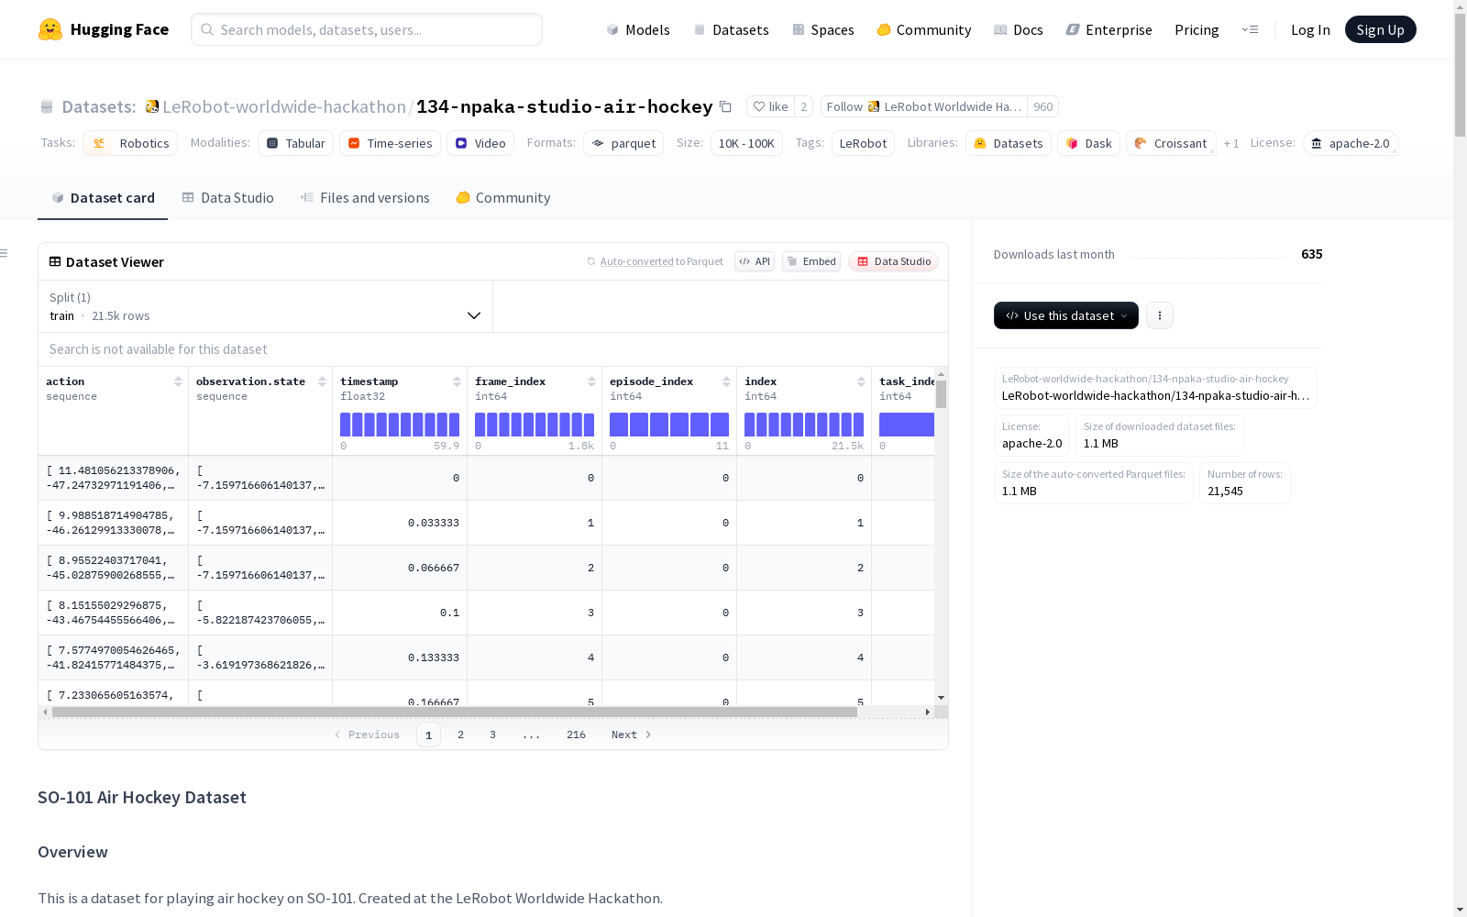Click the apache-2.0 license tag
The image size is (1467, 917).
pyautogui.click(x=1351, y=143)
